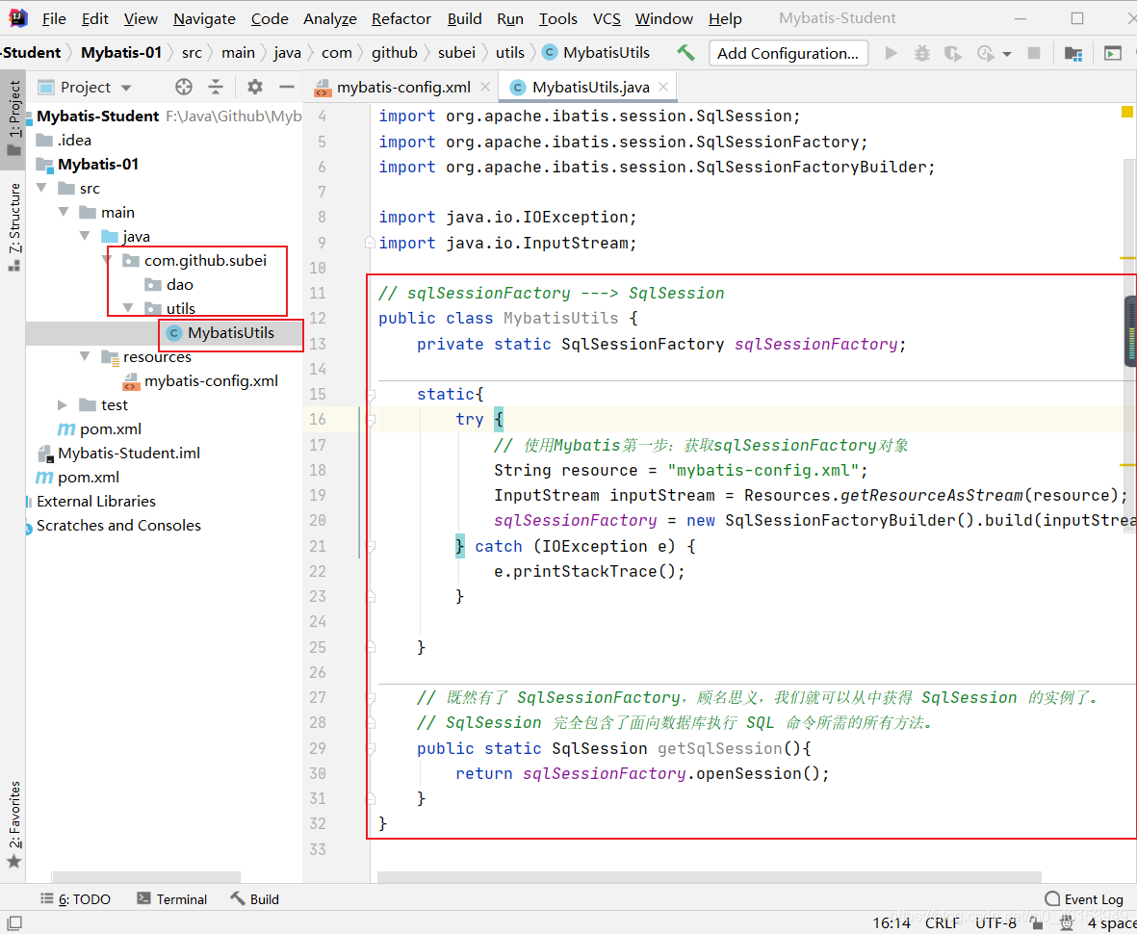Click the locate current file crosshair icon
The height and width of the screenshot is (934, 1137).
[x=184, y=88]
